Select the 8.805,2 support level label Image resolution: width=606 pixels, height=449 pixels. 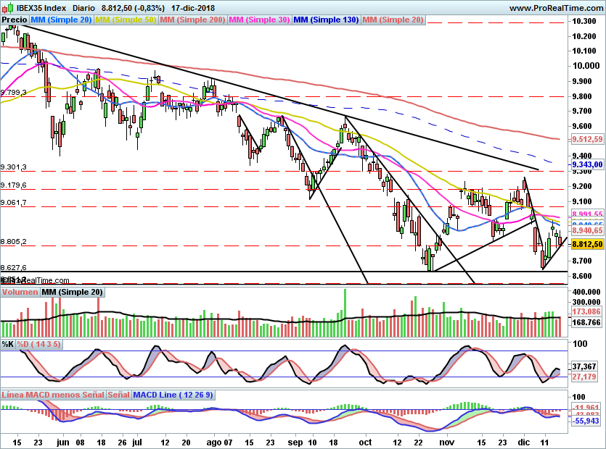pyautogui.click(x=14, y=242)
